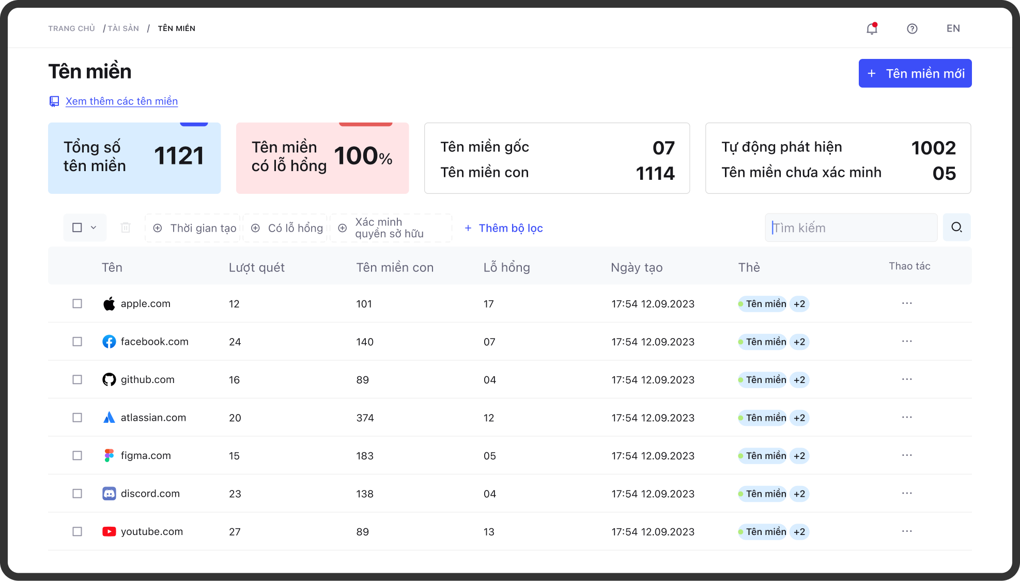This screenshot has height=581, width=1020.
Task: Click the book icon near domain link
Action: click(x=54, y=101)
